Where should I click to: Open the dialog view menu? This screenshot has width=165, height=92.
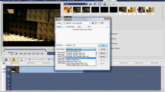(x=102, y=23)
